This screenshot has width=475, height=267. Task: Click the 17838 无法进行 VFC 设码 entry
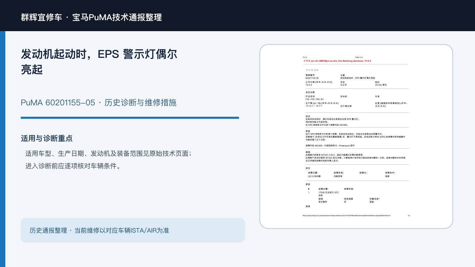pos(329,194)
